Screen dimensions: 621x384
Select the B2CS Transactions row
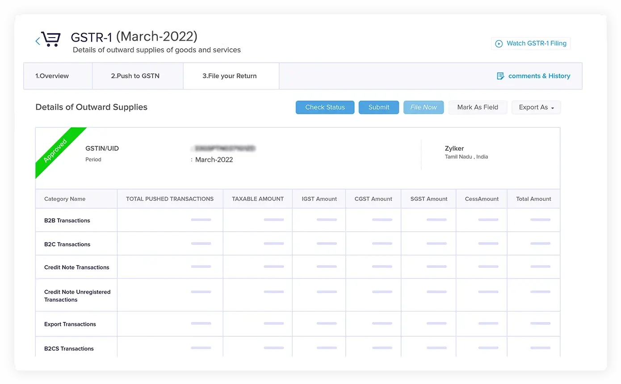(x=68, y=349)
